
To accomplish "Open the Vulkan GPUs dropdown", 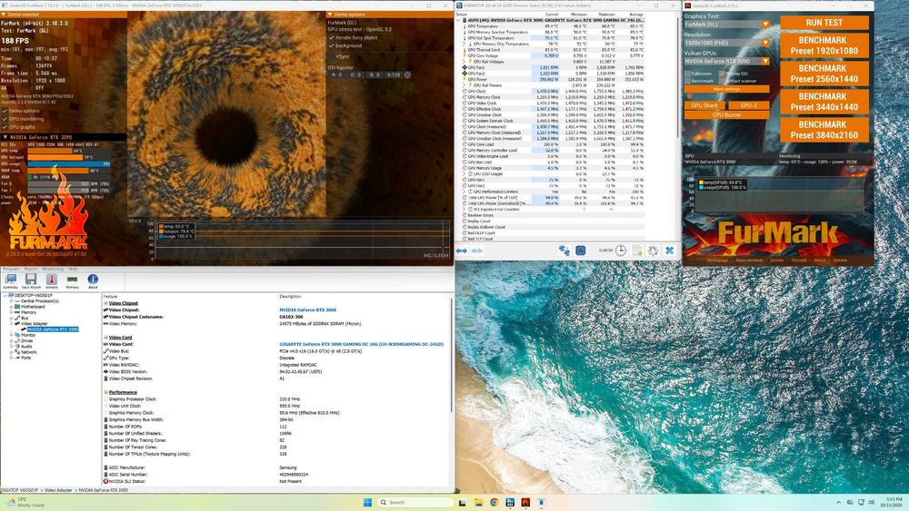I will tap(727, 61).
